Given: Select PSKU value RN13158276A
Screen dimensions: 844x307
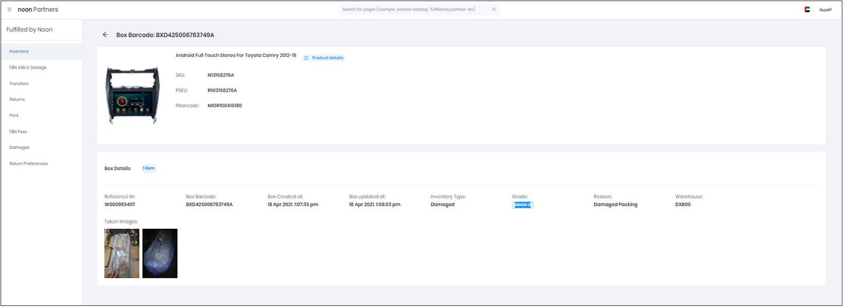Looking at the screenshot, I should (x=222, y=91).
